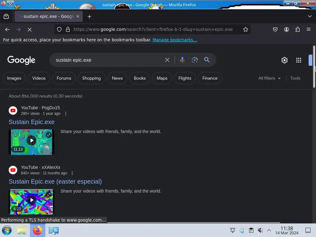The height and width of the screenshot is (237, 316).
Task: Open the system settings taskbar icon
Action: click(x=54, y=230)
